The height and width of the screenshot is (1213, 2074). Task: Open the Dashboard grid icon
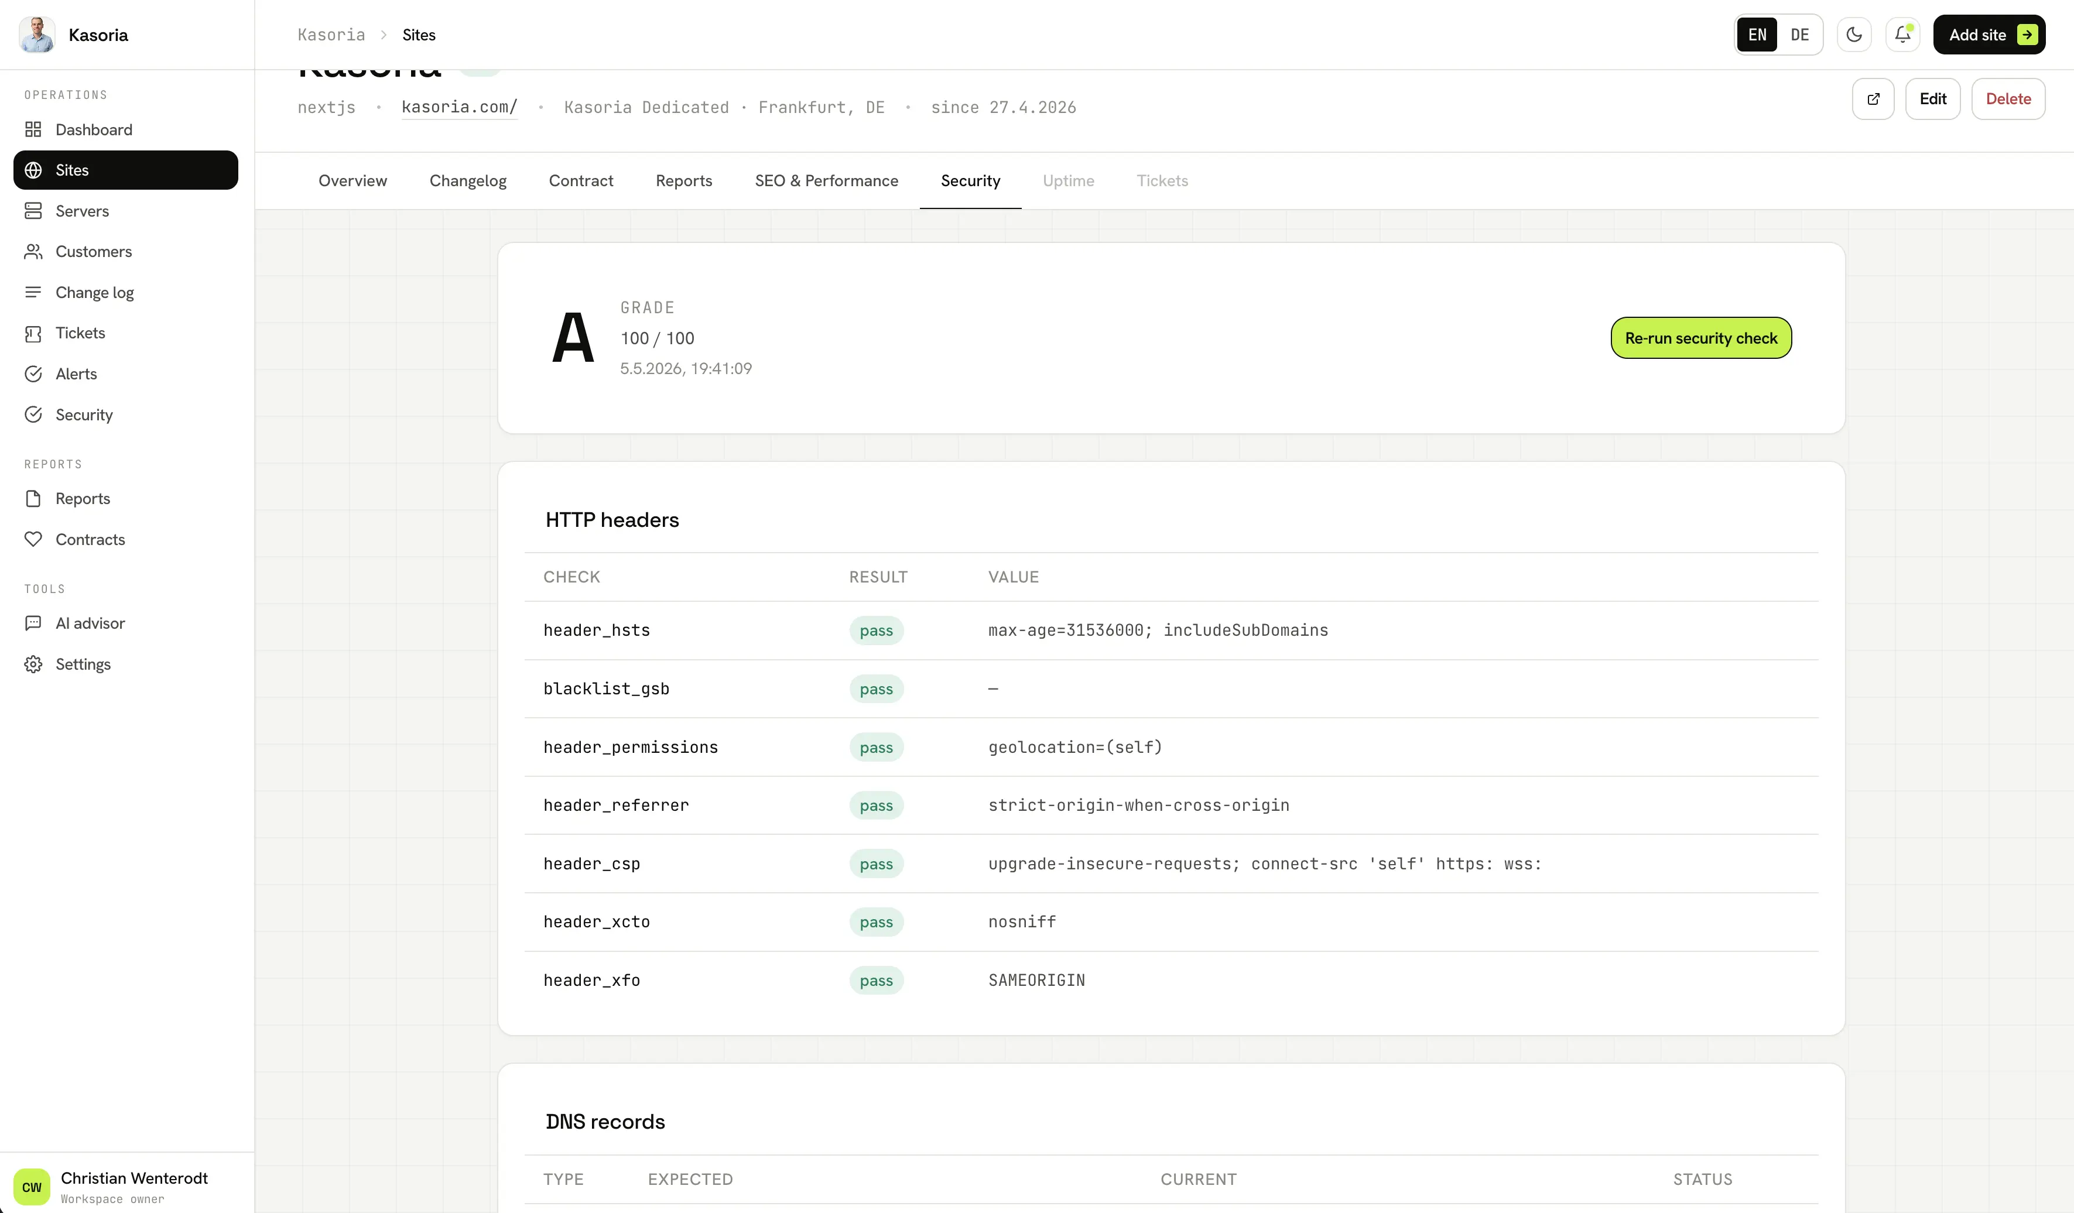pyautogui.click(x=33, y=129)
